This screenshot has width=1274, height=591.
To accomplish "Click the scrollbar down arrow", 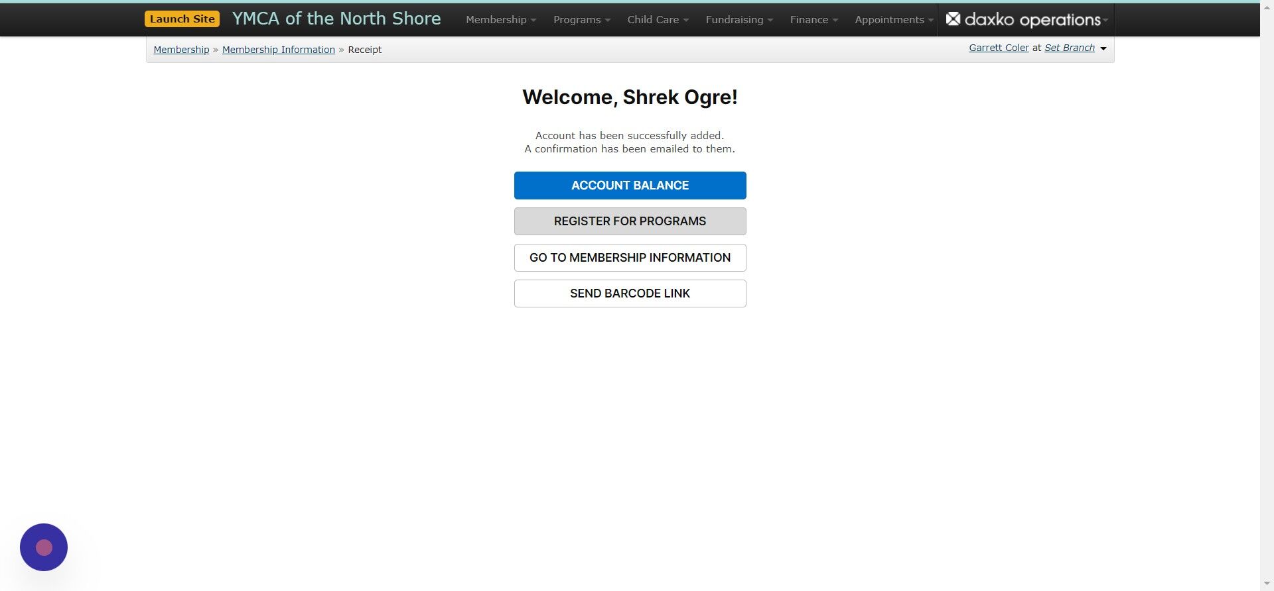I will [x=1267, y=584].
